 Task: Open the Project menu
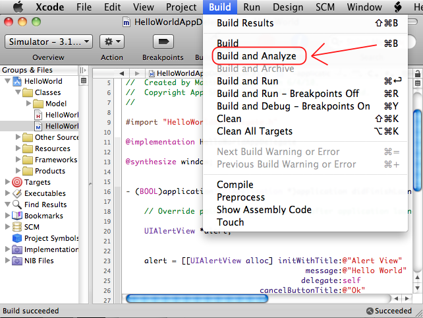point(181,7)
